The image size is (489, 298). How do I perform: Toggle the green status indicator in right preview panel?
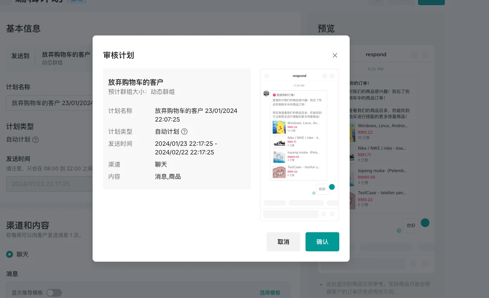click(425, 222)
